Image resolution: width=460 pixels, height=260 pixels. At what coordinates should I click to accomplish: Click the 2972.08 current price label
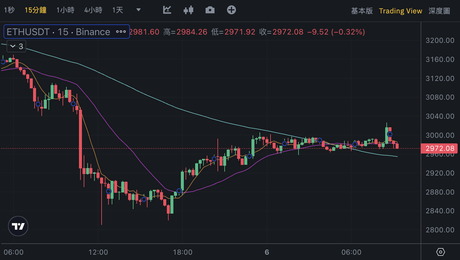pyautogui.click(x=440, y=148)
